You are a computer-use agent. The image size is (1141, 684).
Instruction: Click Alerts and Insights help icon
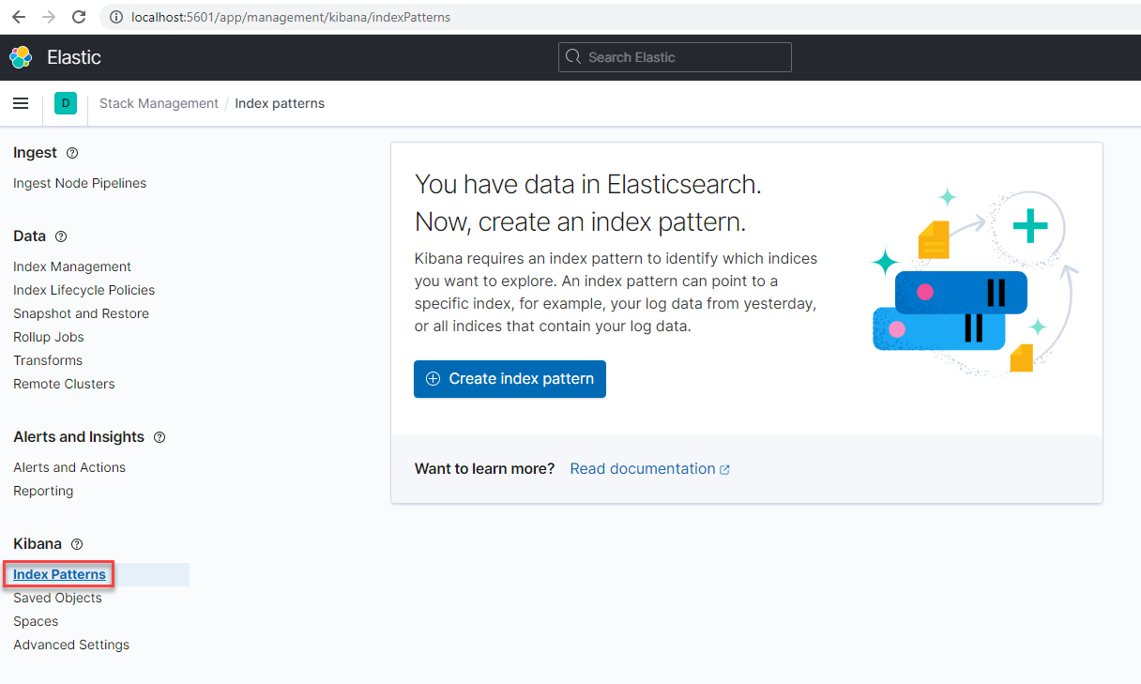pyautogui.click(x=160, y=437)
